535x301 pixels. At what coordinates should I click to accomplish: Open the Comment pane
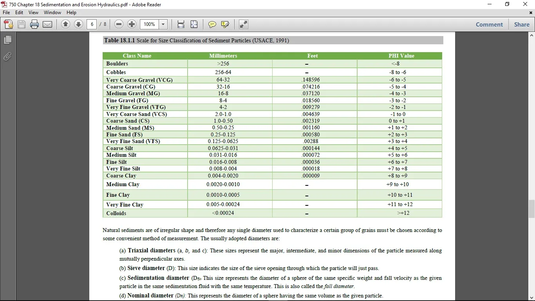tap(489, 24)
